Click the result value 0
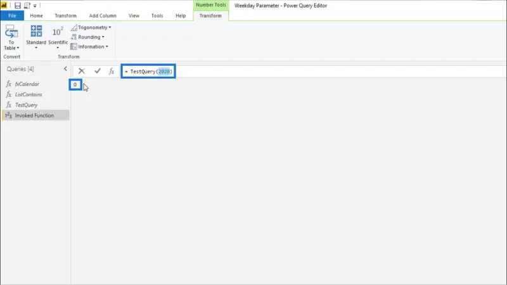 coord(75,85)
